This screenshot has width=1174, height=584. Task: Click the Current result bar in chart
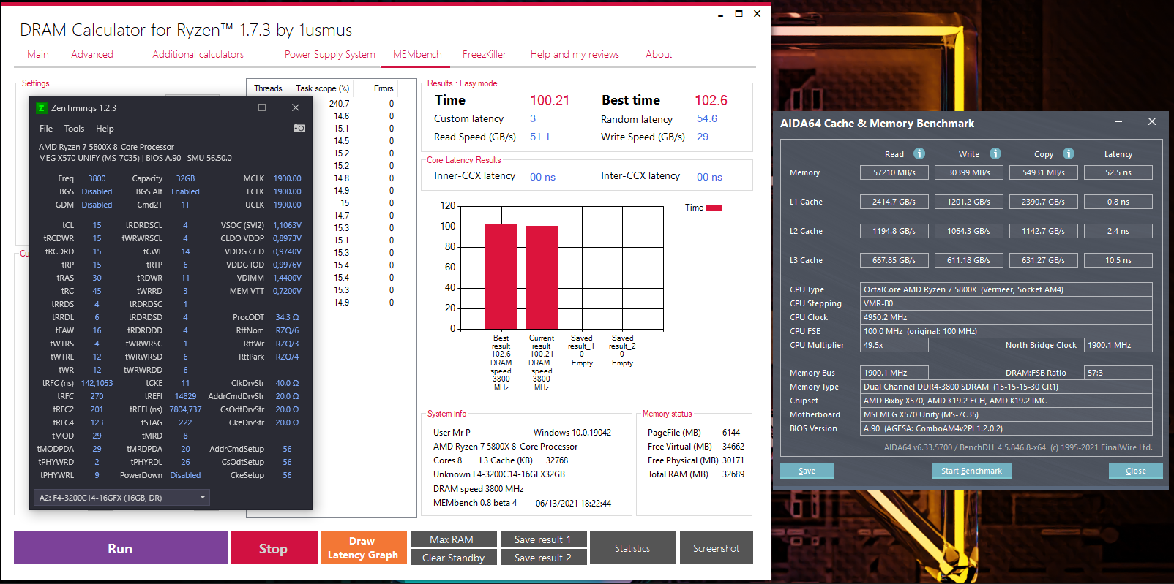pyautogui.click(x=542, y=278)
